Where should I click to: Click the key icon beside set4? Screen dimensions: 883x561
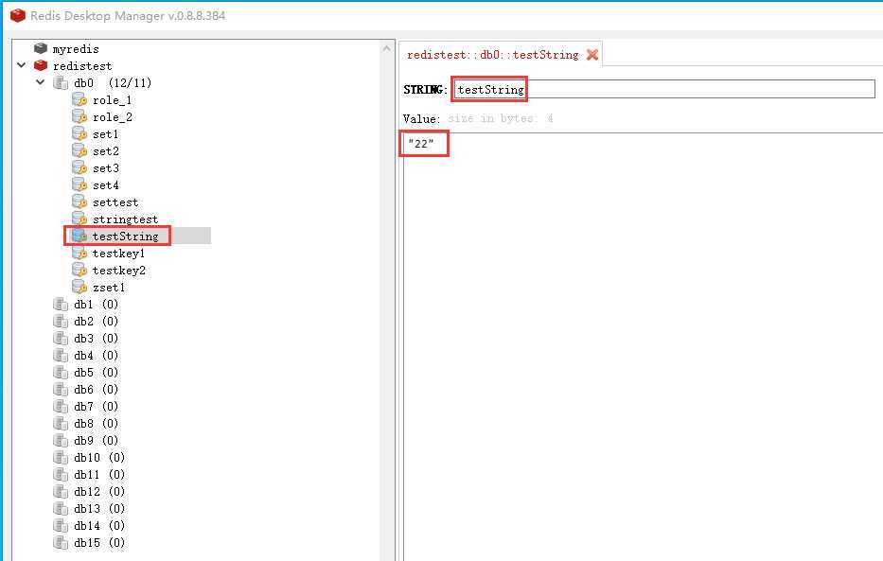click(79, 184)
